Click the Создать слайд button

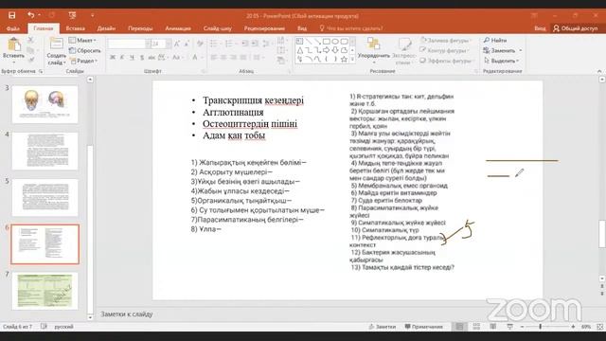(x=57, y=50)
